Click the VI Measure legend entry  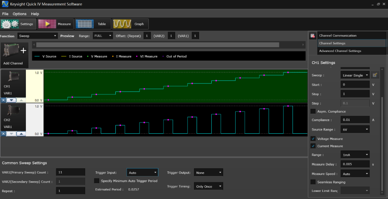coord(146,56)
